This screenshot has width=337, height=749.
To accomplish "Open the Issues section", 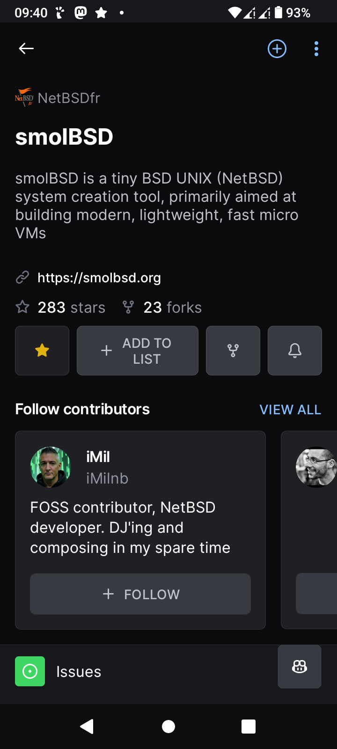I will tap(79, 672).
